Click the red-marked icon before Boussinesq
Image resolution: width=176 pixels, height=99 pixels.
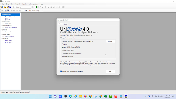click(x=29, y=10)
